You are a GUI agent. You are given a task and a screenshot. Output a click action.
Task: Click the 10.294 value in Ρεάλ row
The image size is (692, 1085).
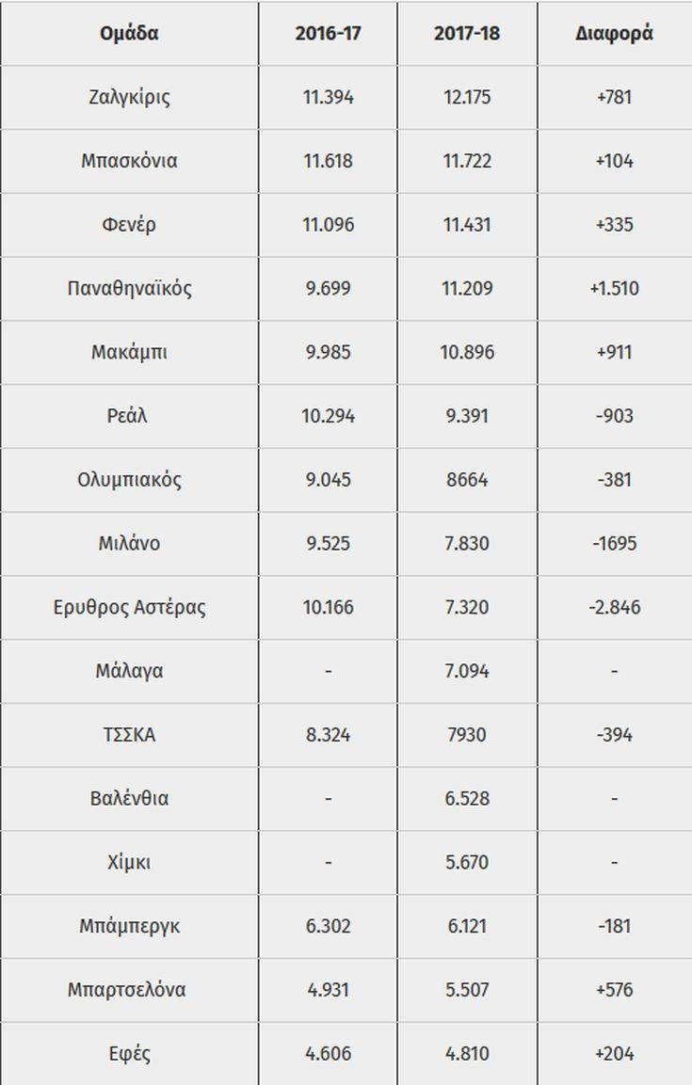[328, 416]
